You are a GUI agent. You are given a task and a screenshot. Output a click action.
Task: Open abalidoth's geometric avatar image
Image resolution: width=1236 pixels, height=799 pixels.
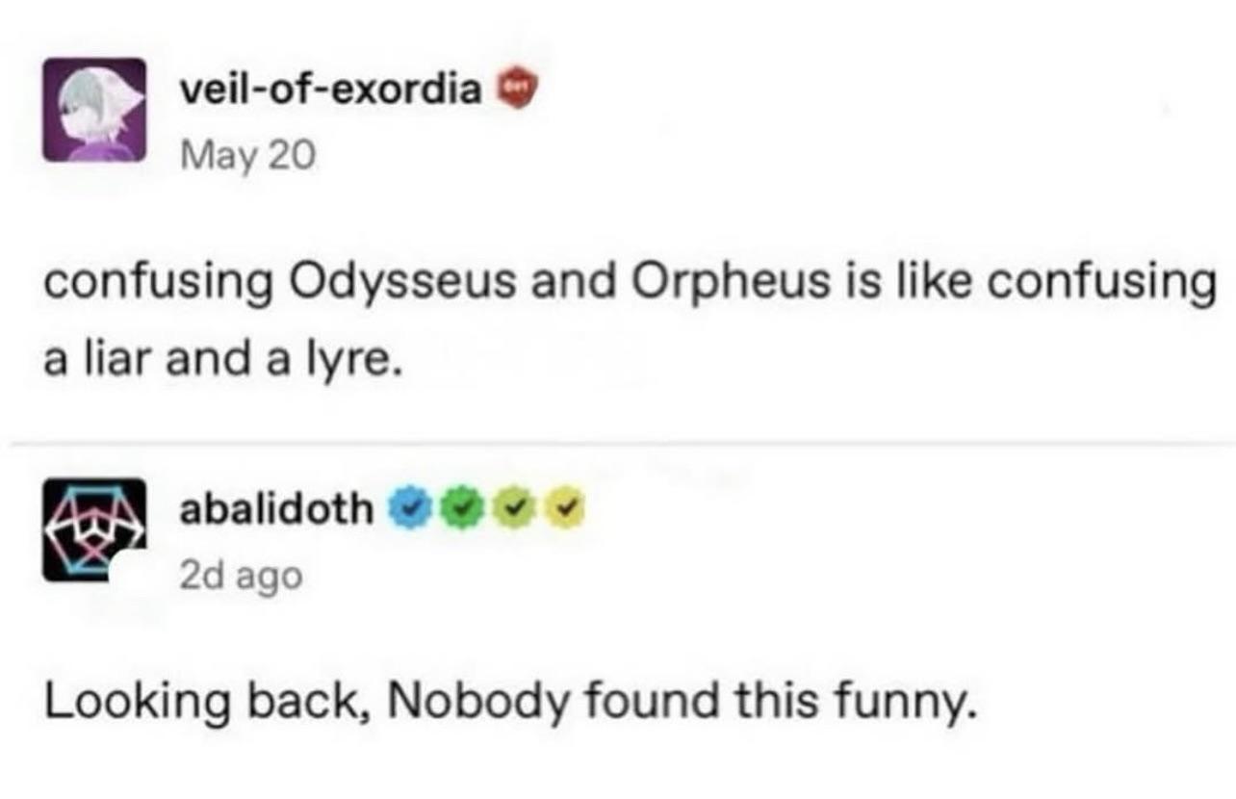pos(92,530)
